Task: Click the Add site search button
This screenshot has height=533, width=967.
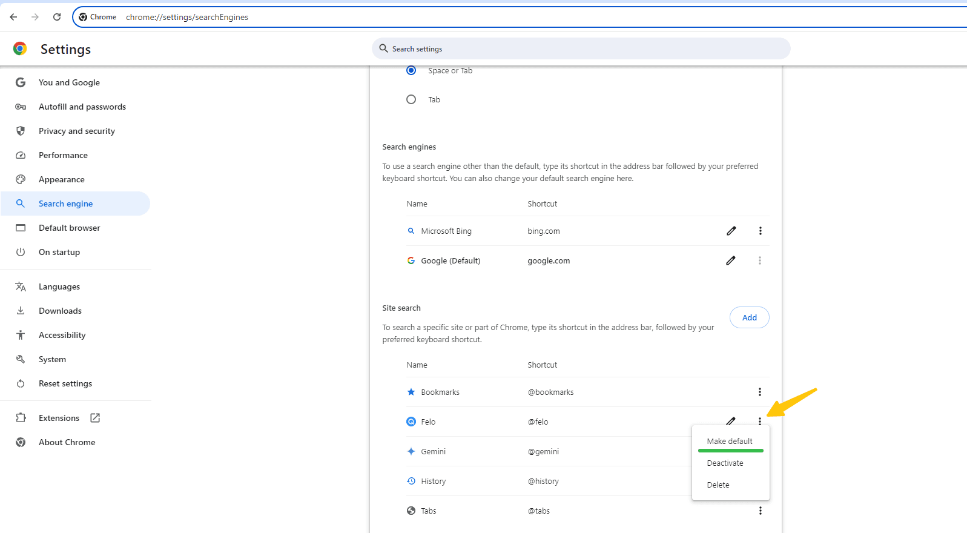Action: click(x=750, y=317)
